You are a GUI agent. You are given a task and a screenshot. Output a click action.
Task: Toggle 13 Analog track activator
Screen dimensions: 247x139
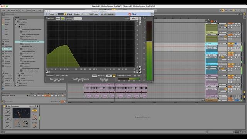click(x=231, y=53)
